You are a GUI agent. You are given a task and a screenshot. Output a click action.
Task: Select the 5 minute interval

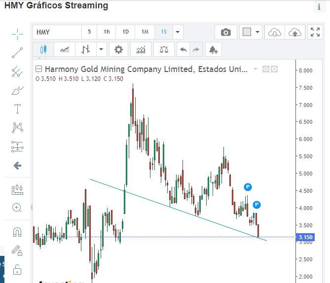89,32
